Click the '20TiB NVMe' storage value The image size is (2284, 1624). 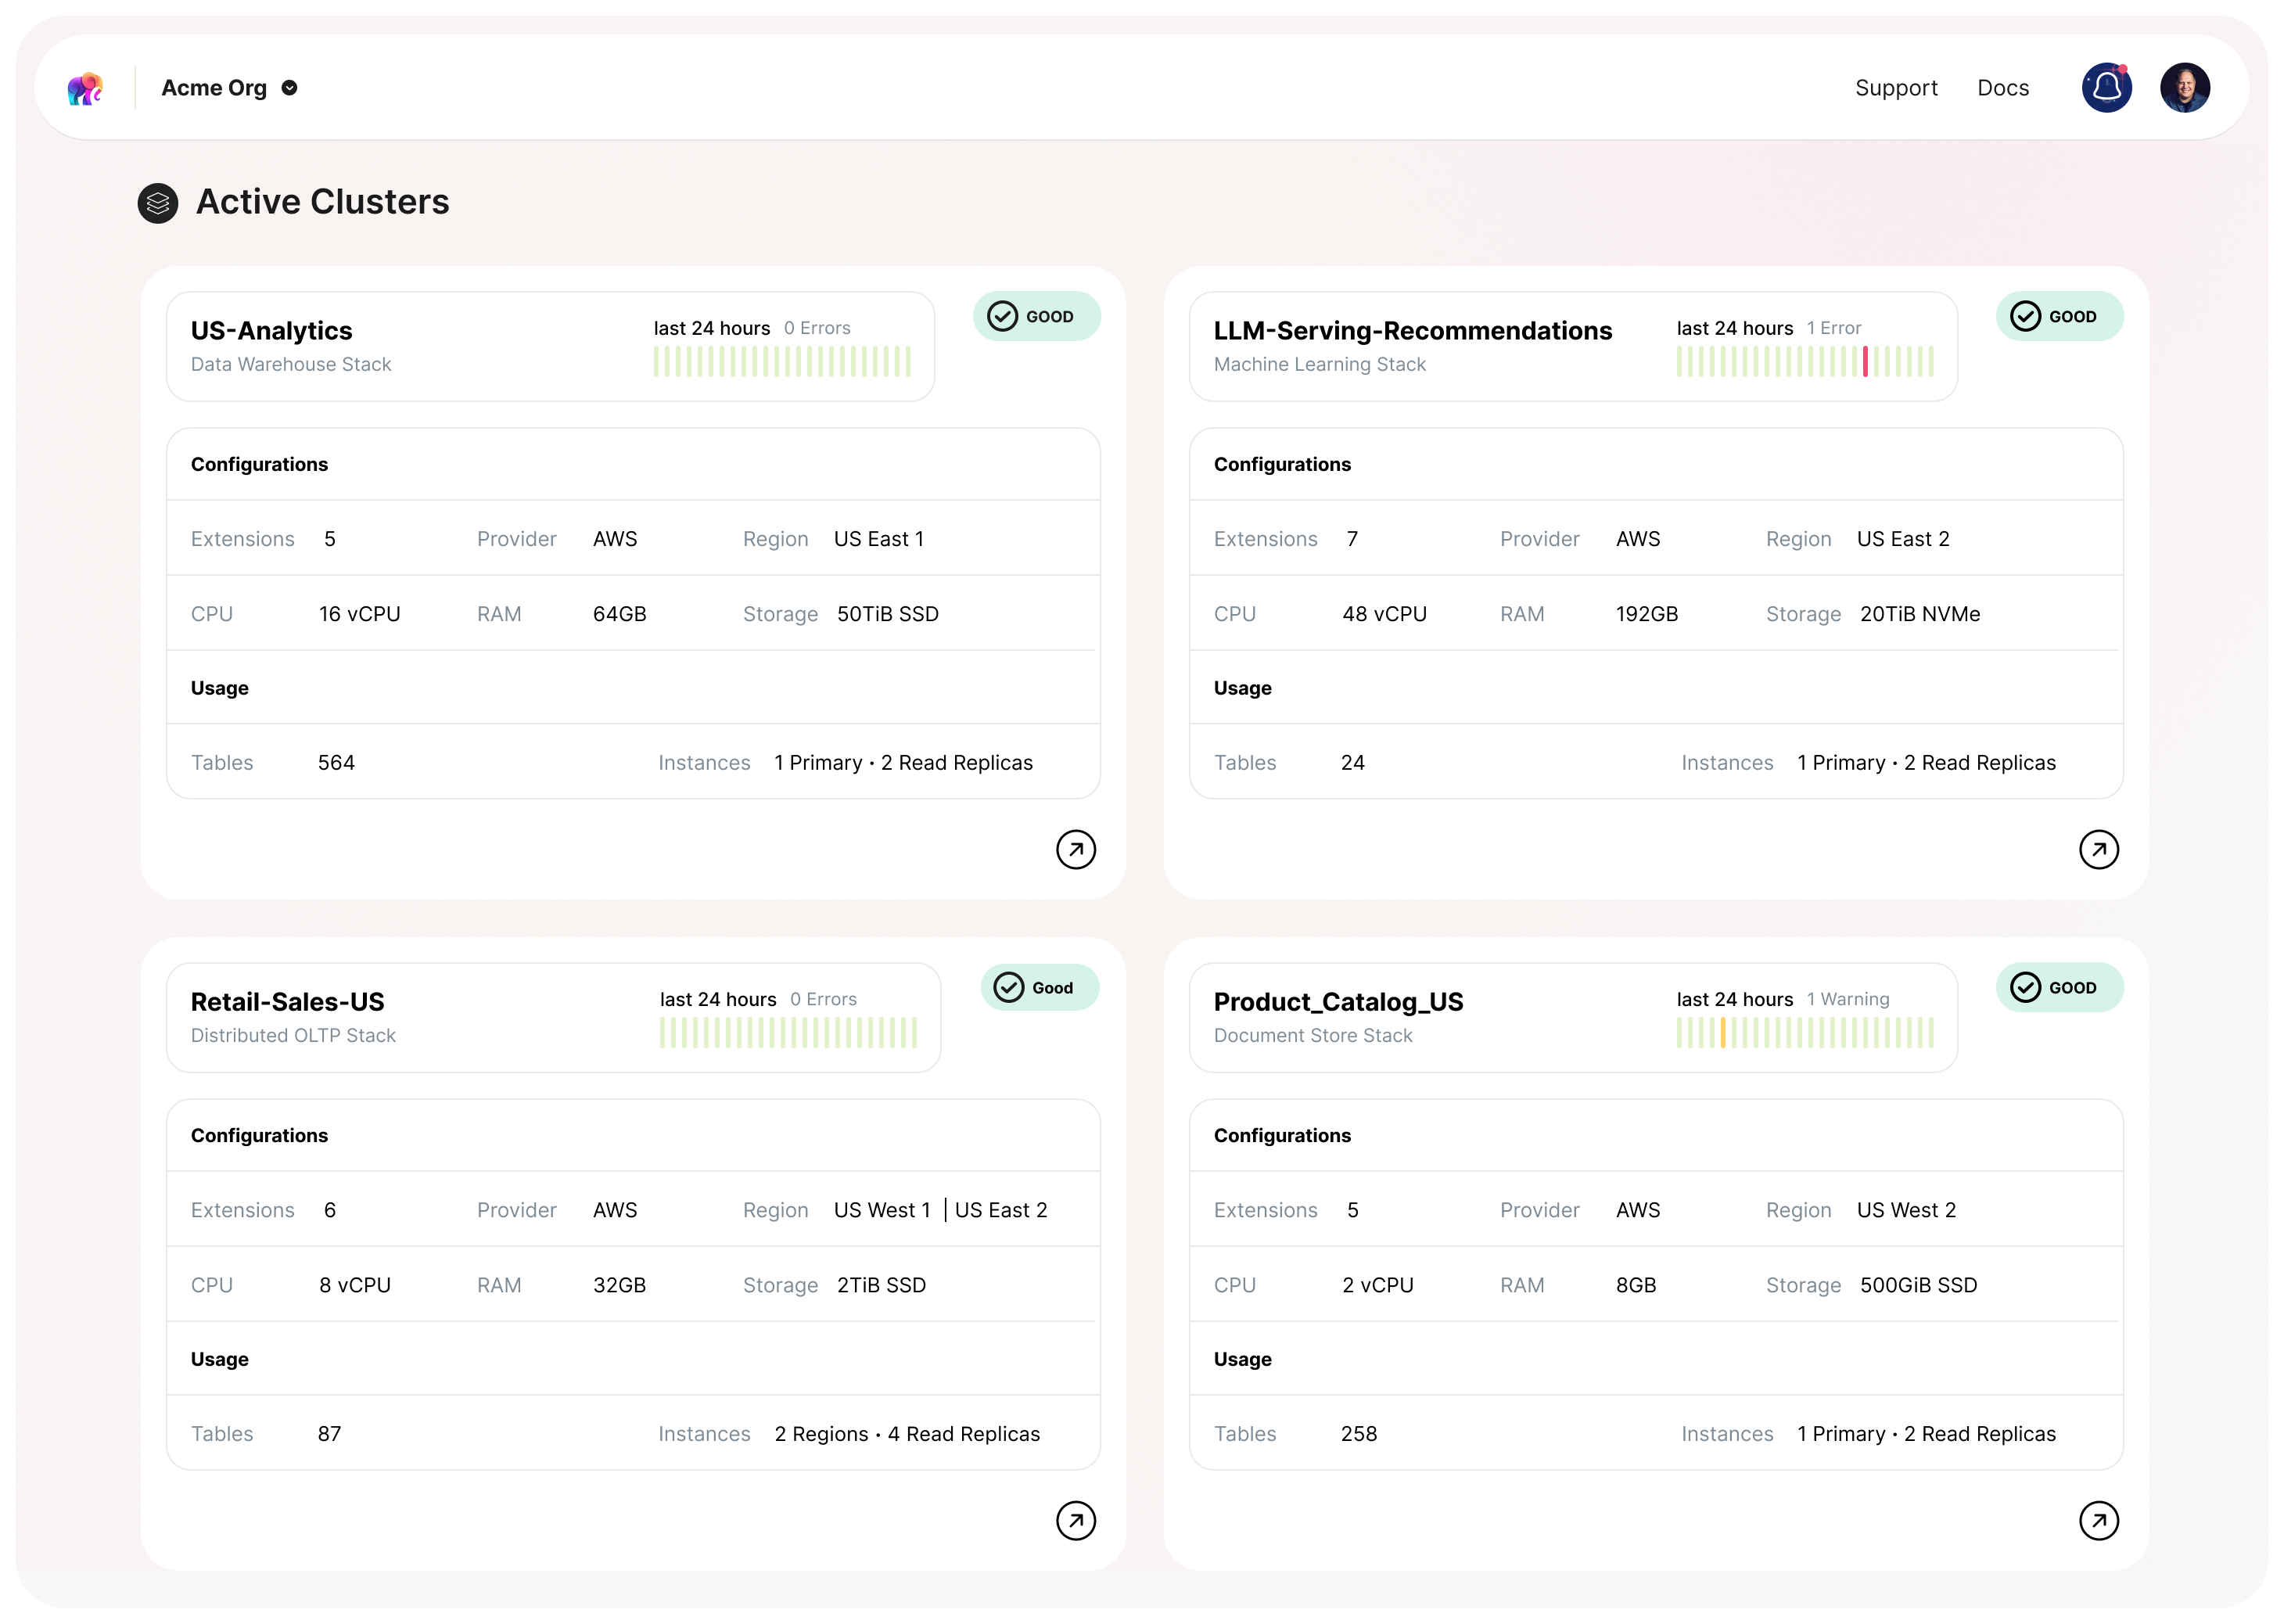[x=1919, y=614]
